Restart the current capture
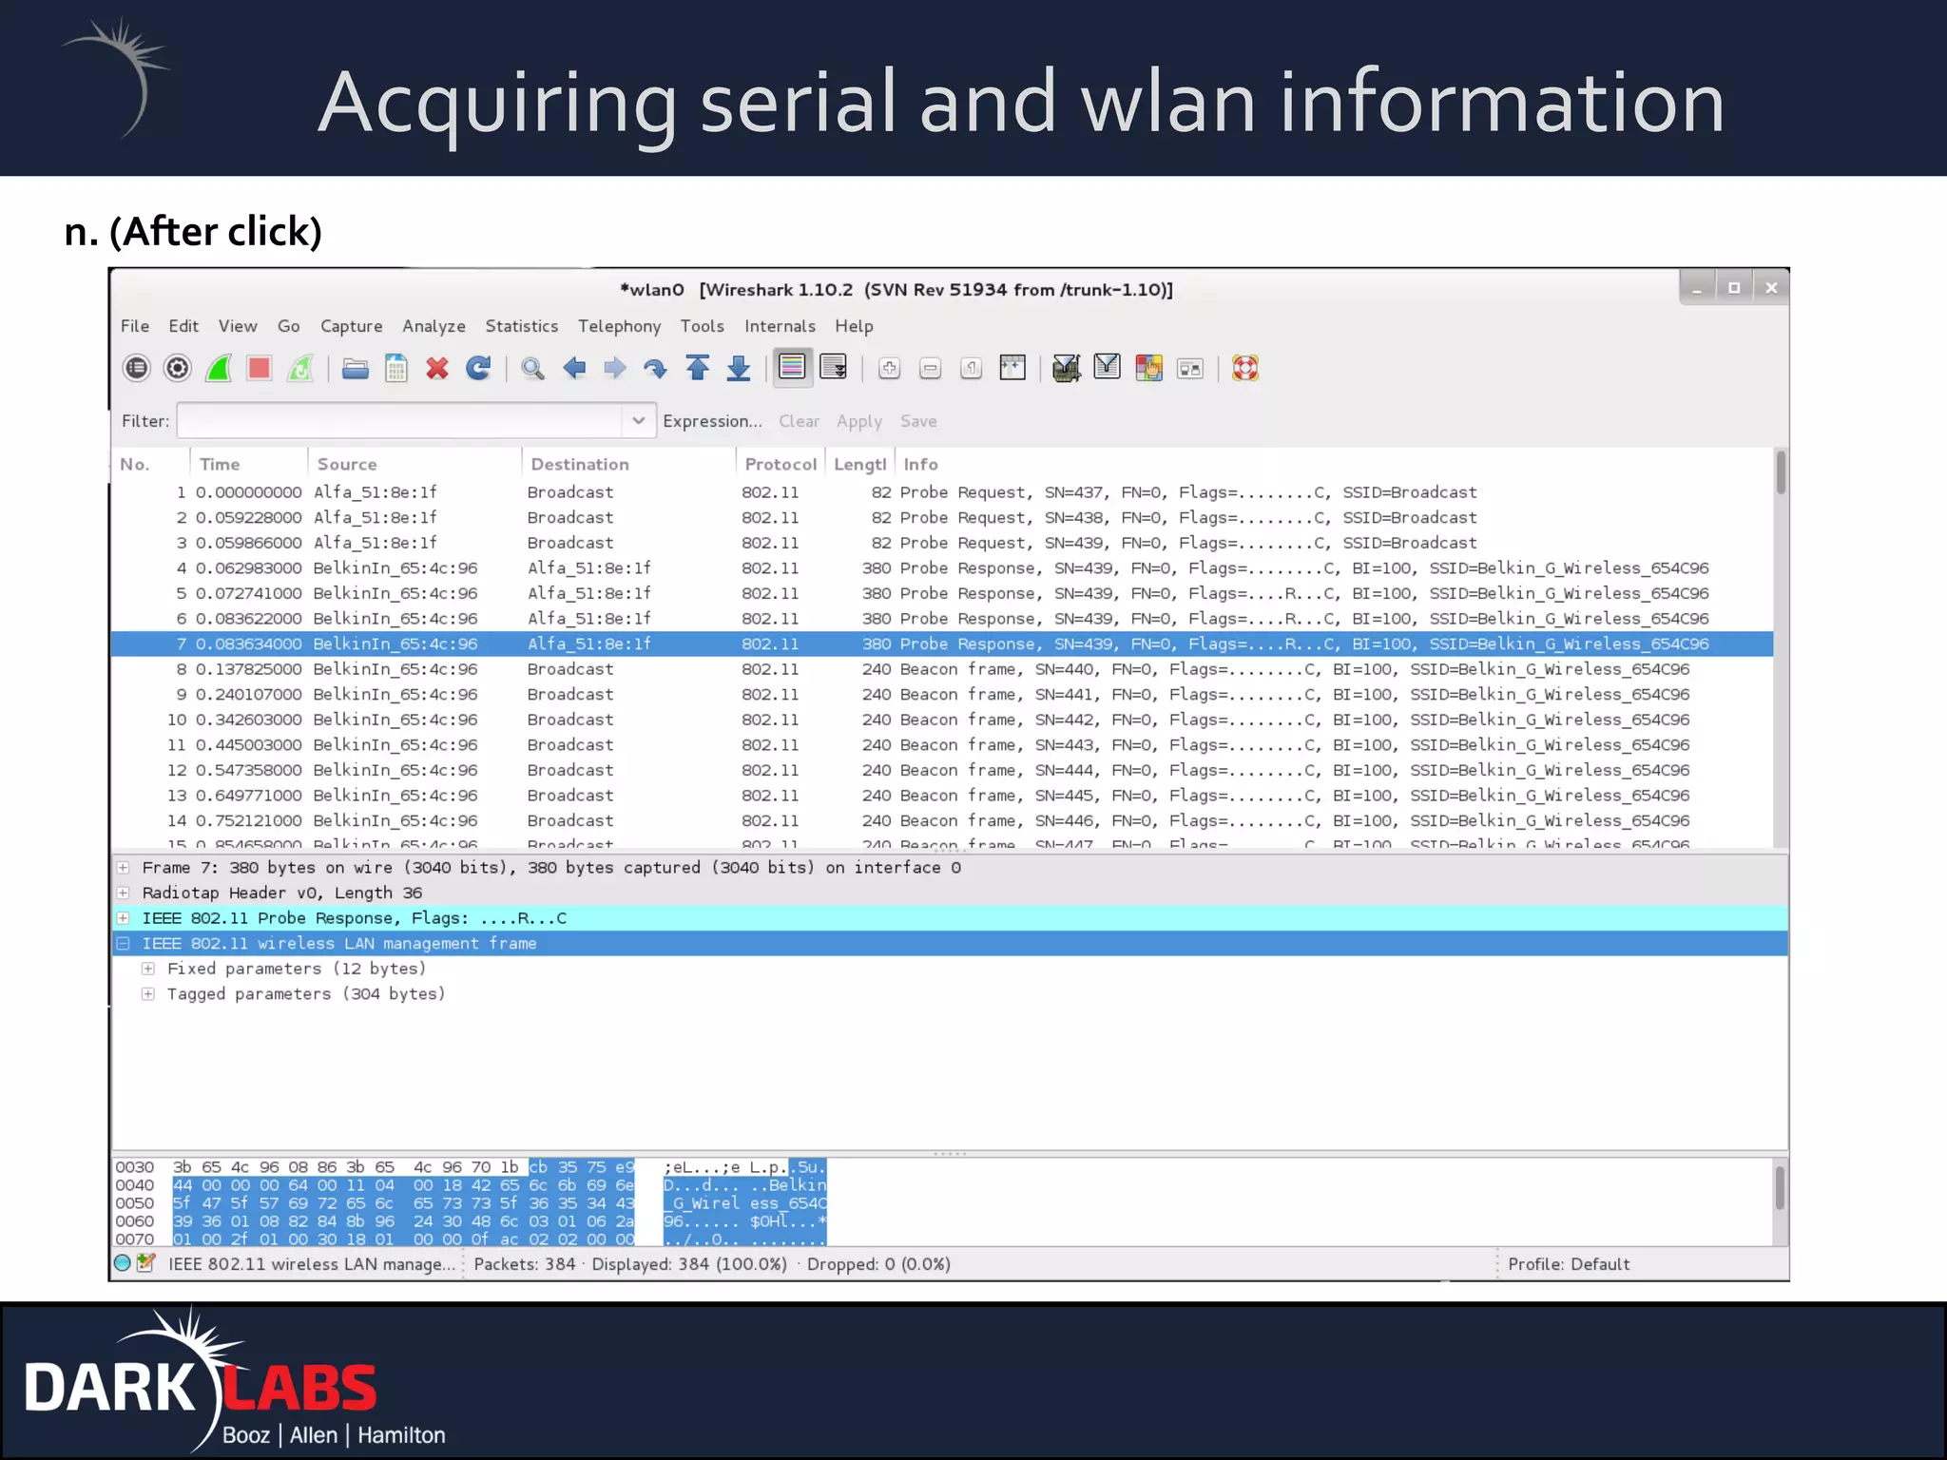1947x1460 pixels. pos(300,368)
